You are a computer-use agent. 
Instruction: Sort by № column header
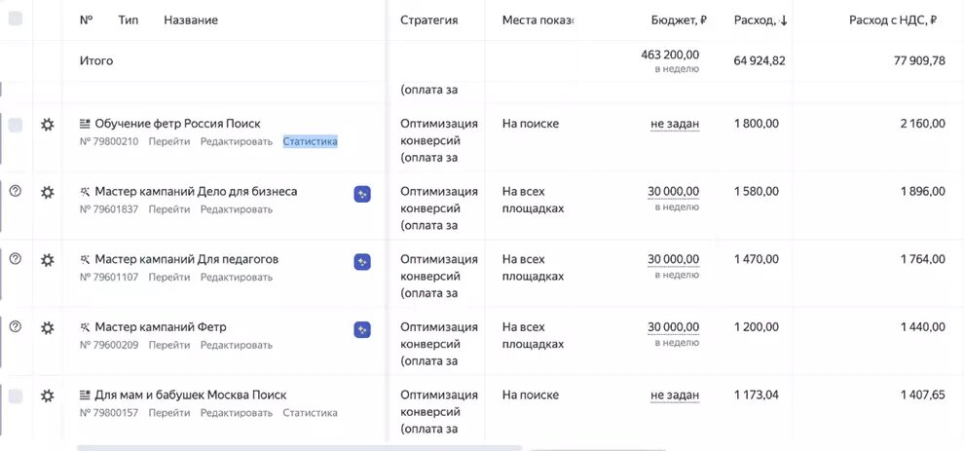[86, 20]
